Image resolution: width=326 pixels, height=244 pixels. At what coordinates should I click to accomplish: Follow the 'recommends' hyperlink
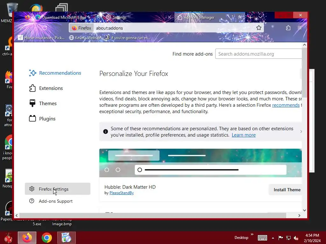click(286, 105)
